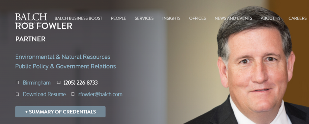Click the phone icon beside (205) 226-8733
Image resolution: width=309 pixels, height=124 pixels.
[x=59, y=83]
